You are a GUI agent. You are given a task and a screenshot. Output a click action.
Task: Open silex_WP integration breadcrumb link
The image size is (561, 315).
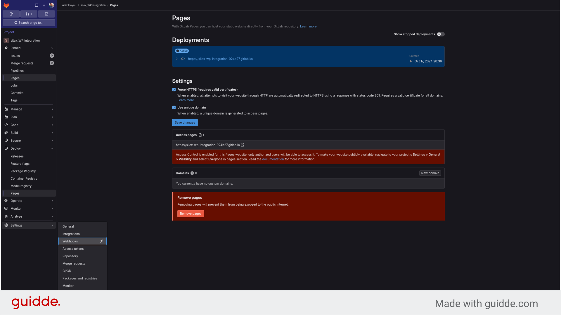point(93,5)
